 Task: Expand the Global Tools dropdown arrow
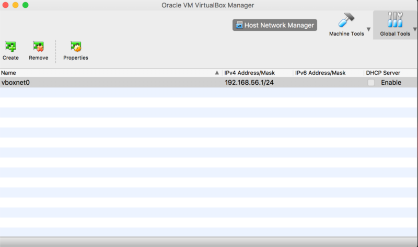414,29
